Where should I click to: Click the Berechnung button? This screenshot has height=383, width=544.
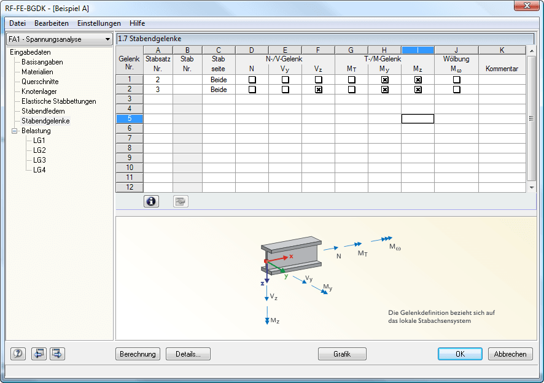click(x=138, y=354)
